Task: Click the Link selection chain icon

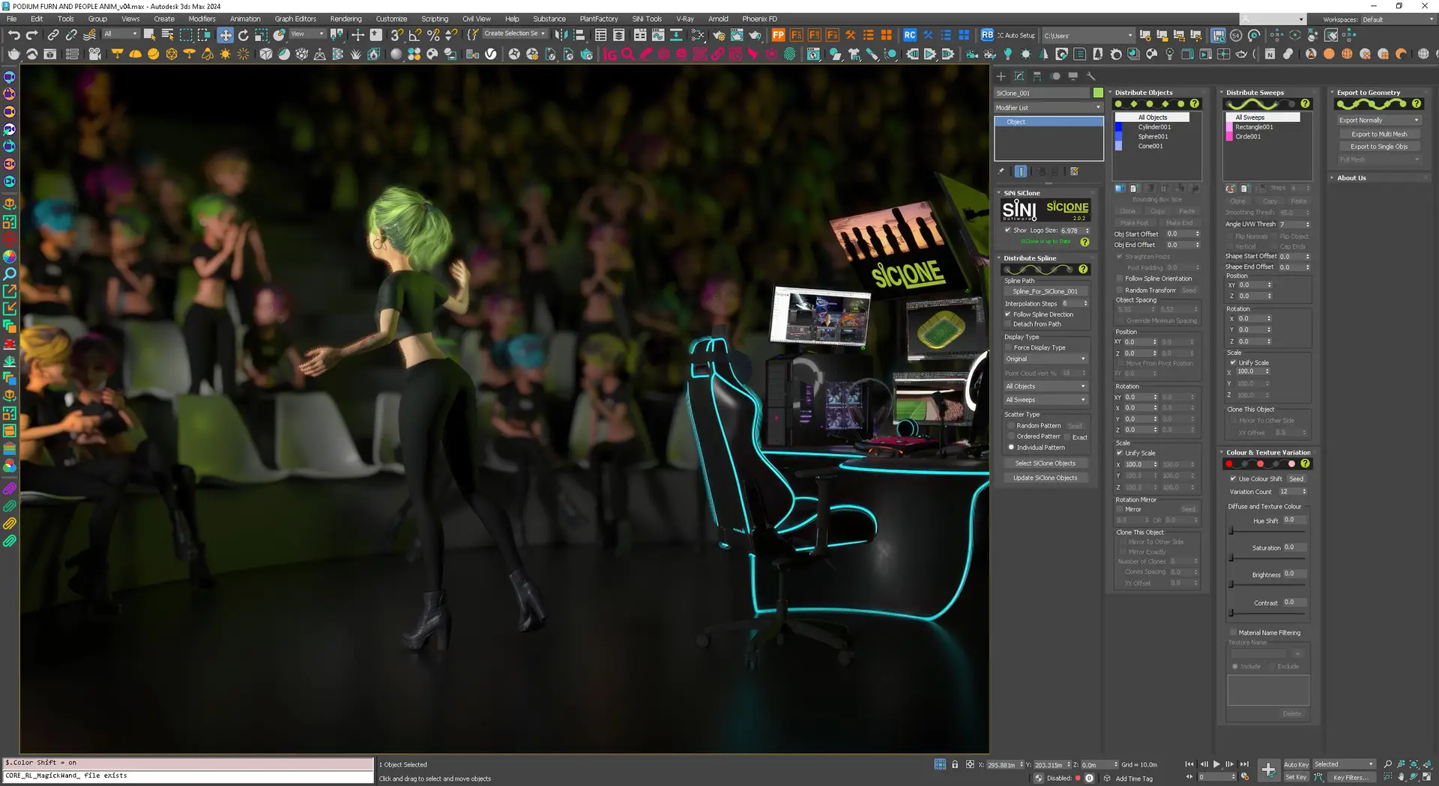Action: [x=53, y=35]
